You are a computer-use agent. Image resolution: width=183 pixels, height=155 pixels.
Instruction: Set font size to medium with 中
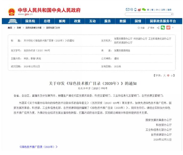click(168, 76)
